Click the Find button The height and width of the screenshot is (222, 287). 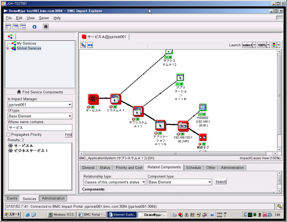click(68, 135)
